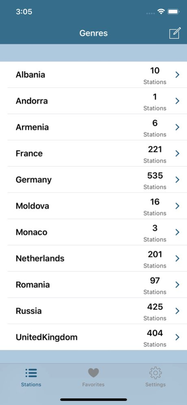Switch to the Settings tab label
187x405 pixels.
click(156, 385)
